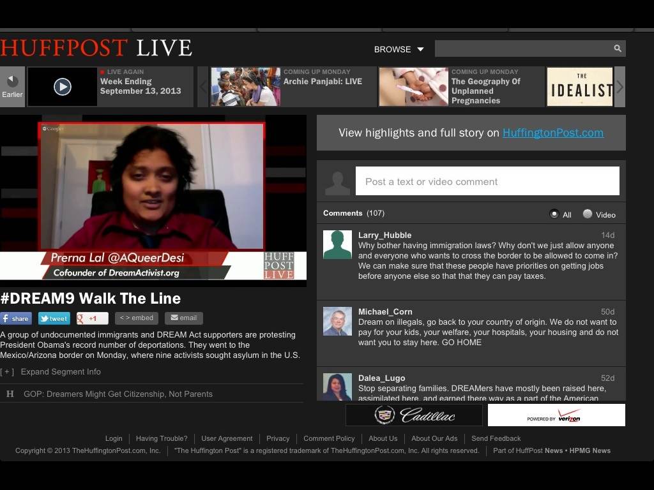The height and width of the screenshot is (490, 654).
Task: Click the Powered by Verizon banner
Action: (x=556, y=415)
